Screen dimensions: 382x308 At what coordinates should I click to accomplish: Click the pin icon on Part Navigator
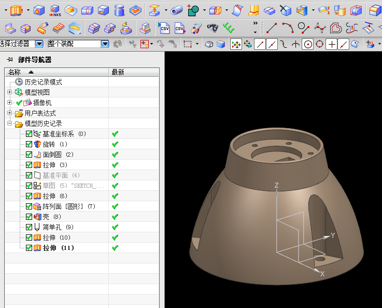click(10, 60)
